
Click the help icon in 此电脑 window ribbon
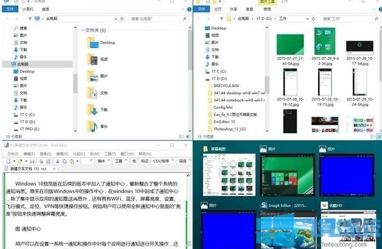189,9
